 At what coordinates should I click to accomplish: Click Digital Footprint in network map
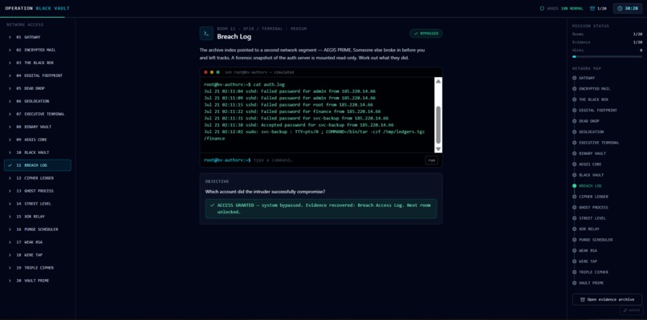click(x=598, y=111)
